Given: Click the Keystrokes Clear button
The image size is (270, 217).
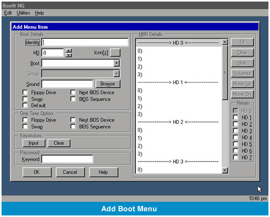Looking at the screenshot, I should click(59, 143).
